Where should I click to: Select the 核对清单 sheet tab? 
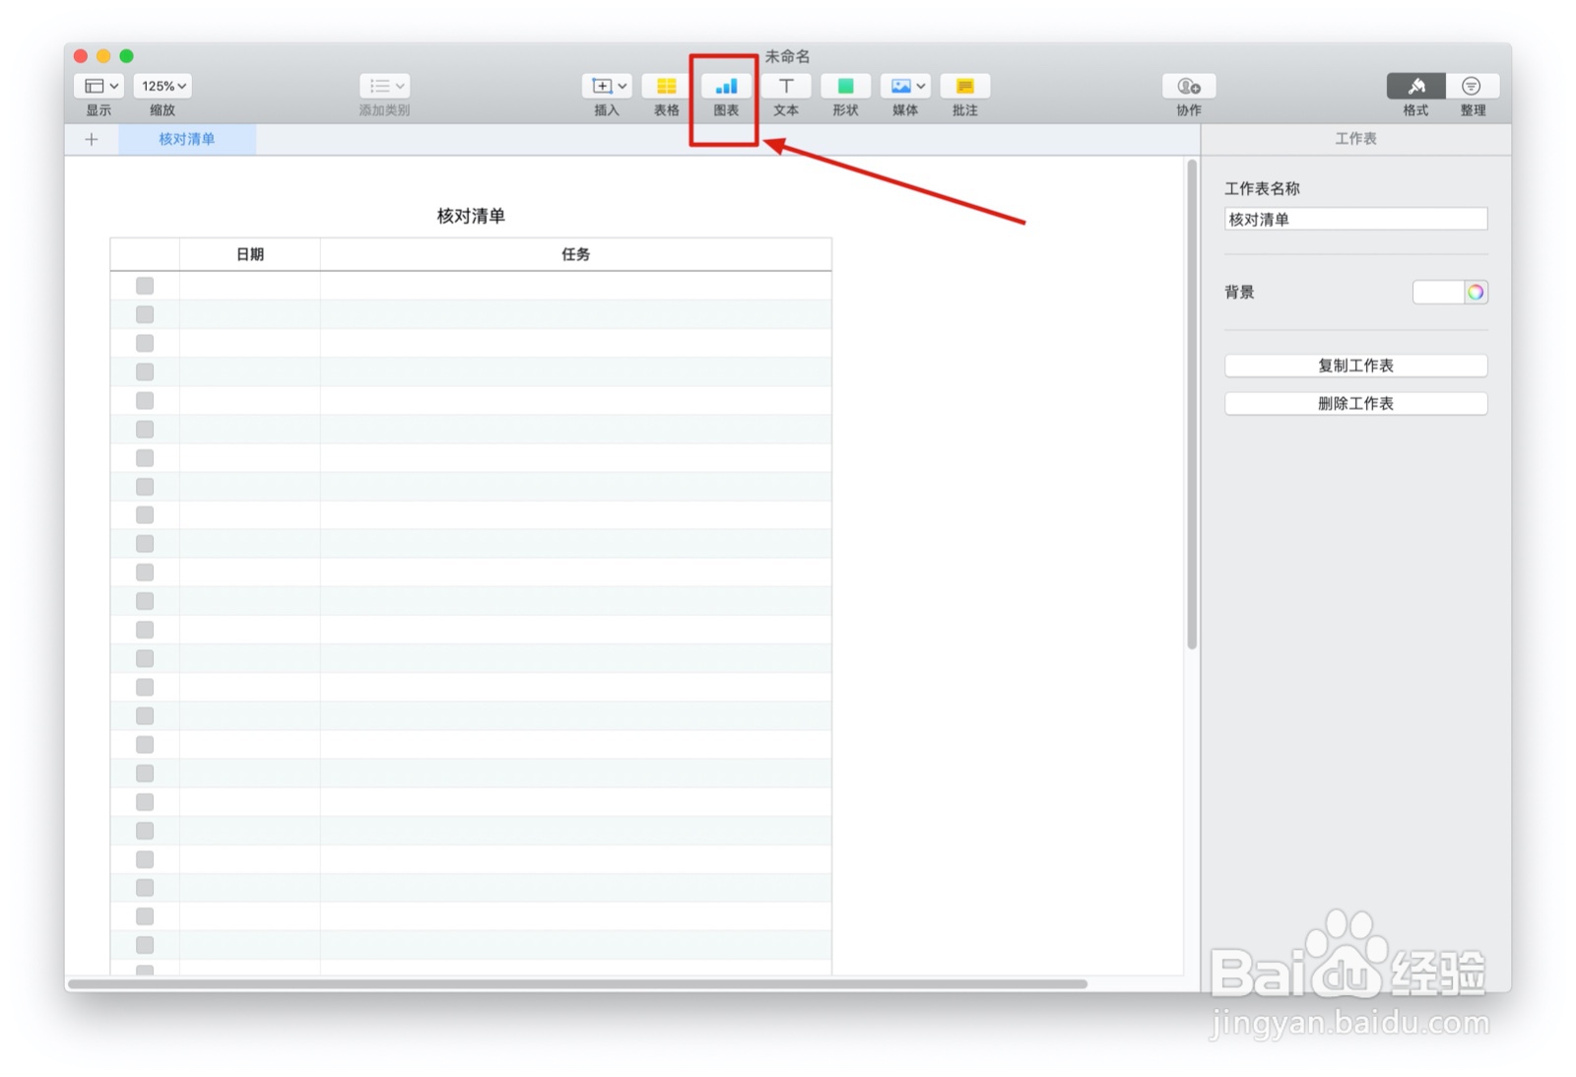point(187,139)
